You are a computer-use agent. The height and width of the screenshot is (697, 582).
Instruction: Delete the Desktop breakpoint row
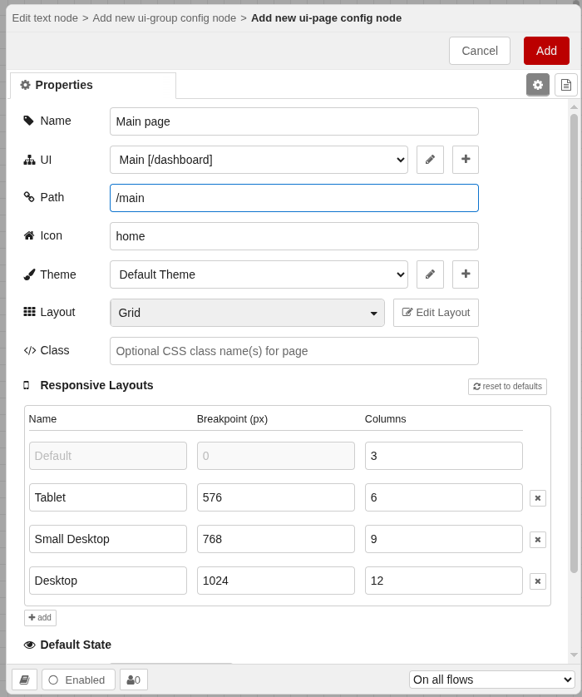point(538,581)
